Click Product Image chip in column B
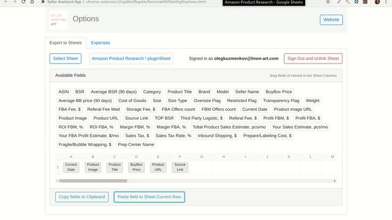This screenshot has height=220, width=392. 92,167
